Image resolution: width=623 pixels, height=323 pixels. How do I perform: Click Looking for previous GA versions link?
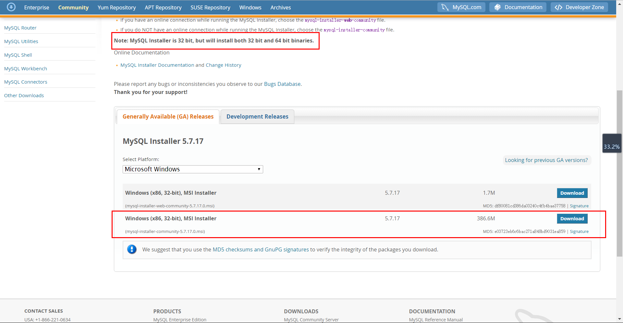coord(546,160)
